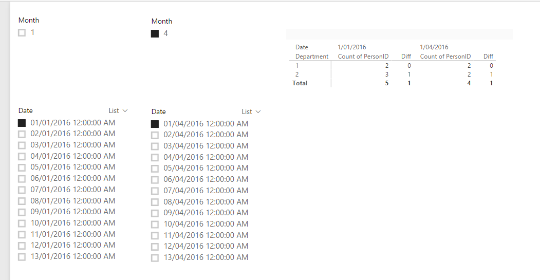Click Count of PersonID under 1/04/2016
Viewport: 540px width, 280px height.
[445, 57]
